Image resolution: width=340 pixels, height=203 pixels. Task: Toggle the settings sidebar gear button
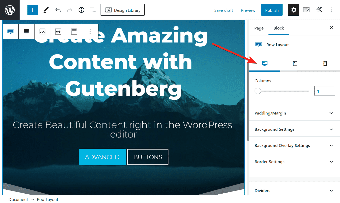coord(294,10)
